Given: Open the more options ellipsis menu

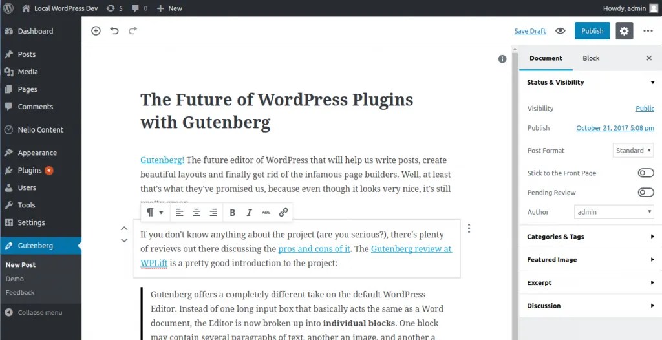Looking at the screenshot, I should point(648,31).
